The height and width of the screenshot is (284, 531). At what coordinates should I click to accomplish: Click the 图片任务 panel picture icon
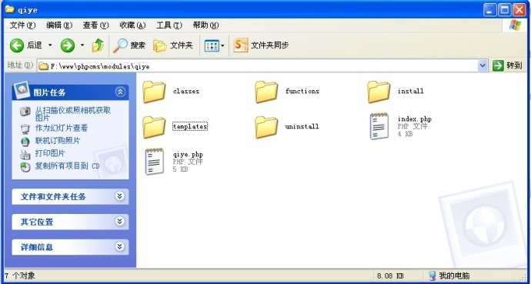coord(22,90)
